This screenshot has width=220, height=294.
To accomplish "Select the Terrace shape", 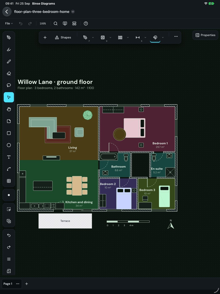I will 65,221.
